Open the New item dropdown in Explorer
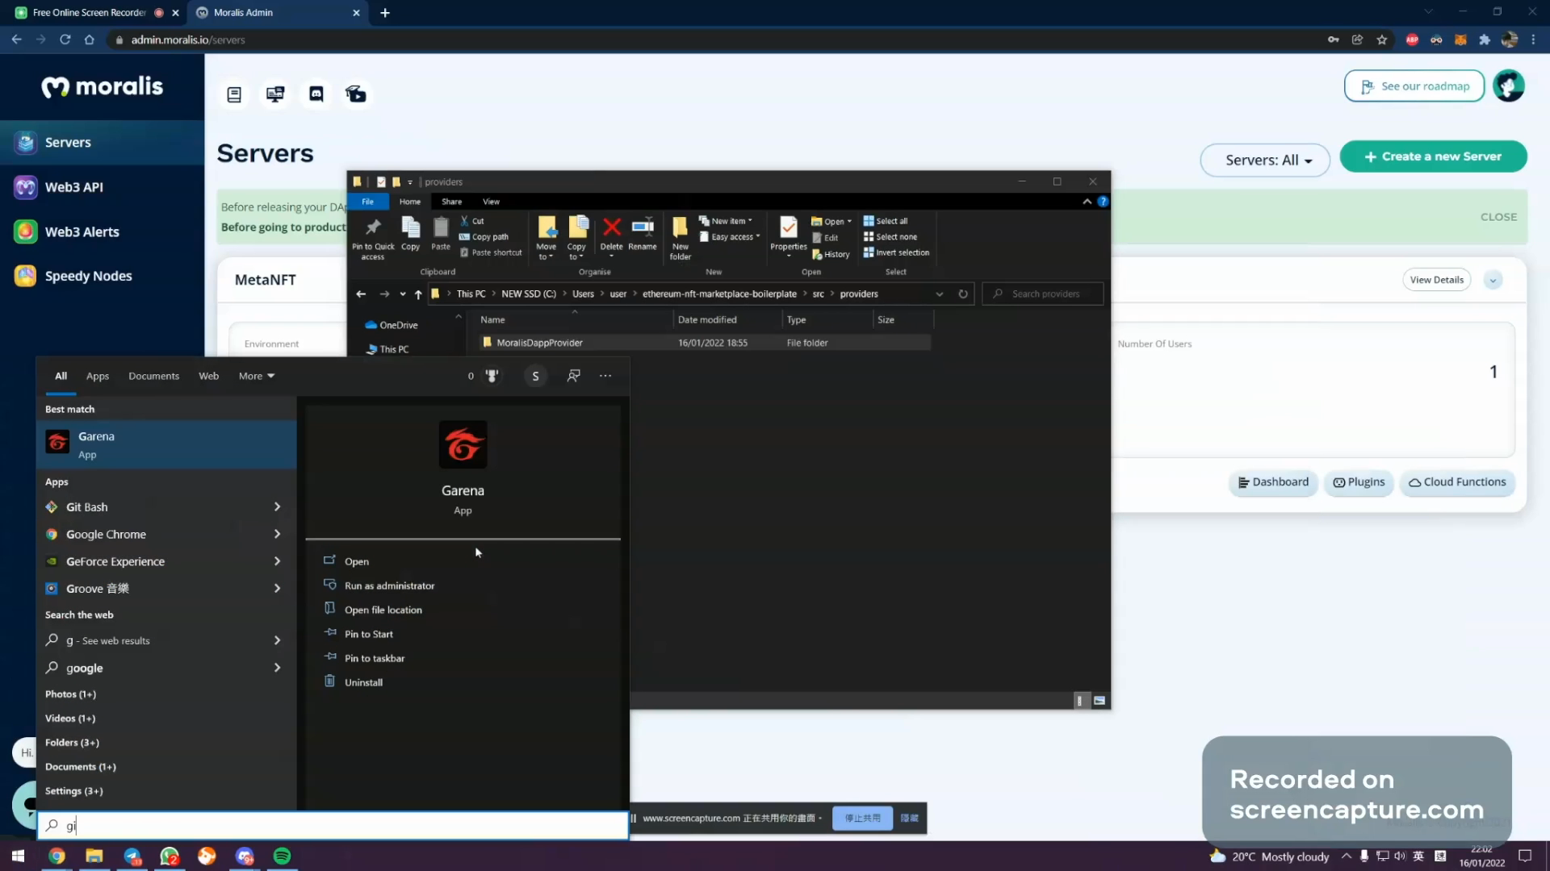 725,221
